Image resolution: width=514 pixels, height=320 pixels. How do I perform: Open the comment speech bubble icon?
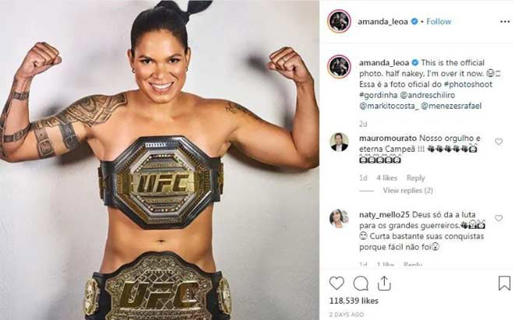(361, 283)
